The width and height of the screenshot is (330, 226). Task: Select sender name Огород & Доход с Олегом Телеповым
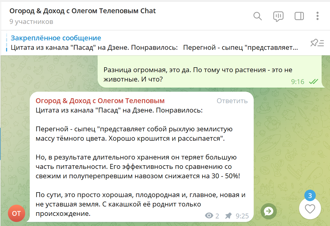point(100,101)
